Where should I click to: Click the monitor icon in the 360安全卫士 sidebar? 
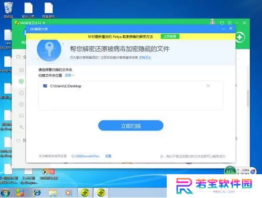[x=21, y=70]
